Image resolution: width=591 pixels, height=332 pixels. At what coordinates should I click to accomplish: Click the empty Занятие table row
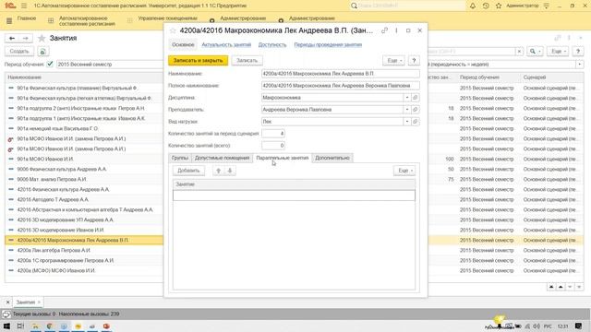294,195
